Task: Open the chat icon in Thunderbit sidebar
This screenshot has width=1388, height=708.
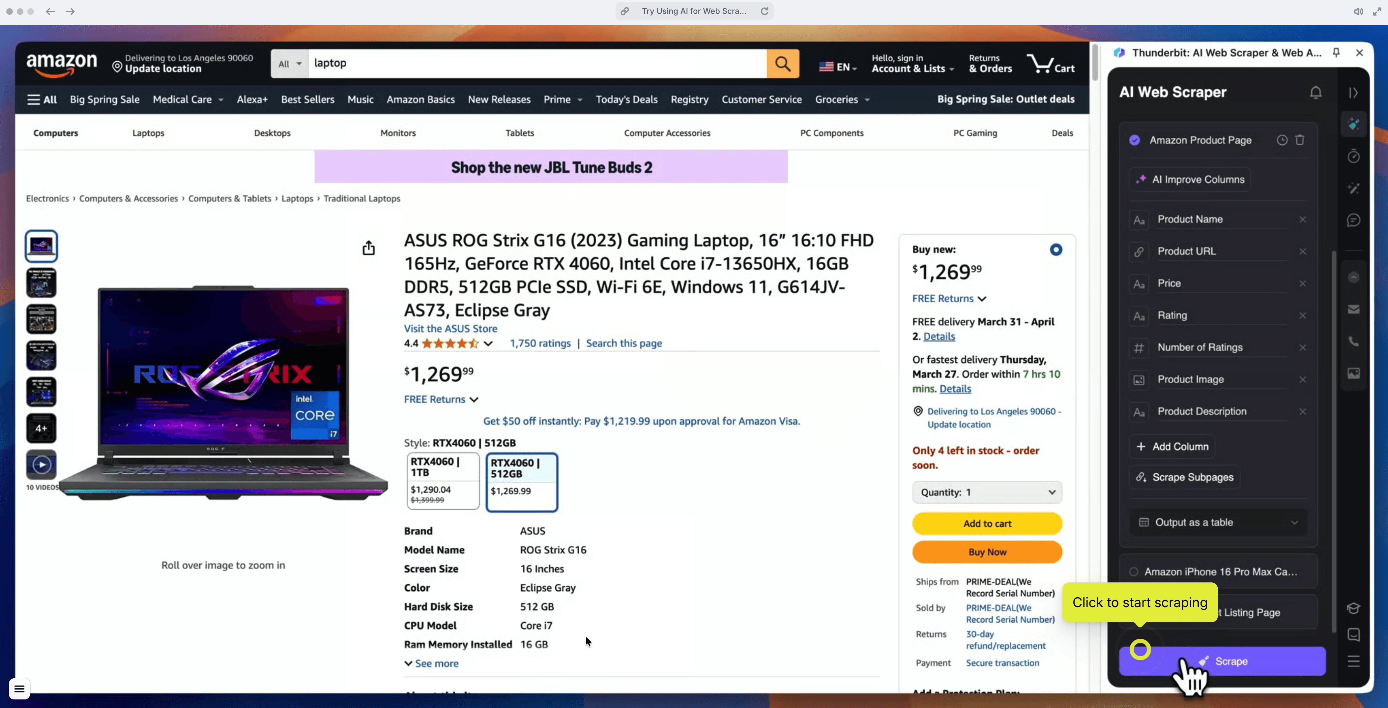Action: coord(1353,221)
